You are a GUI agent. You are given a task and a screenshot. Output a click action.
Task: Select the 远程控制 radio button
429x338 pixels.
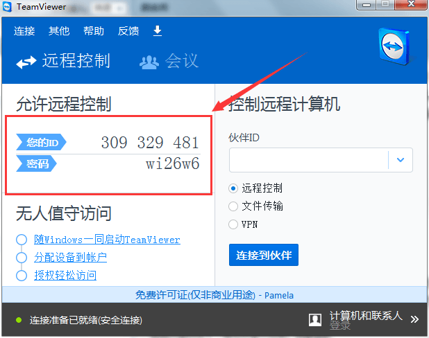point(233,188)
